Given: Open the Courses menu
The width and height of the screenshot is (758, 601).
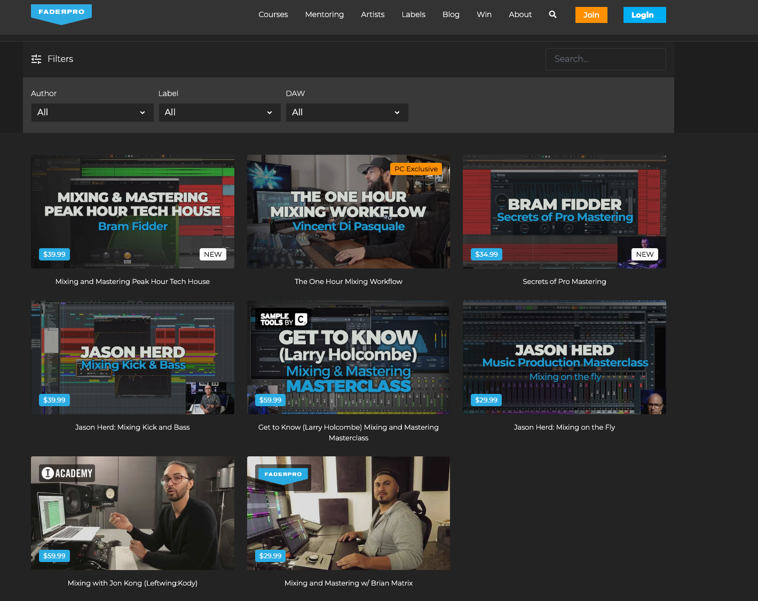Looking at the screenshot, I should click(x=273, y=14).
